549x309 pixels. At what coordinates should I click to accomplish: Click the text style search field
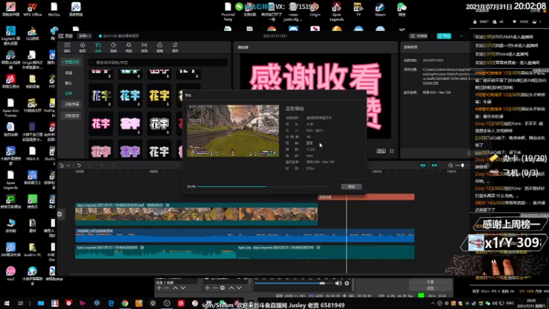pyautogui.click(x=159, y=62)
